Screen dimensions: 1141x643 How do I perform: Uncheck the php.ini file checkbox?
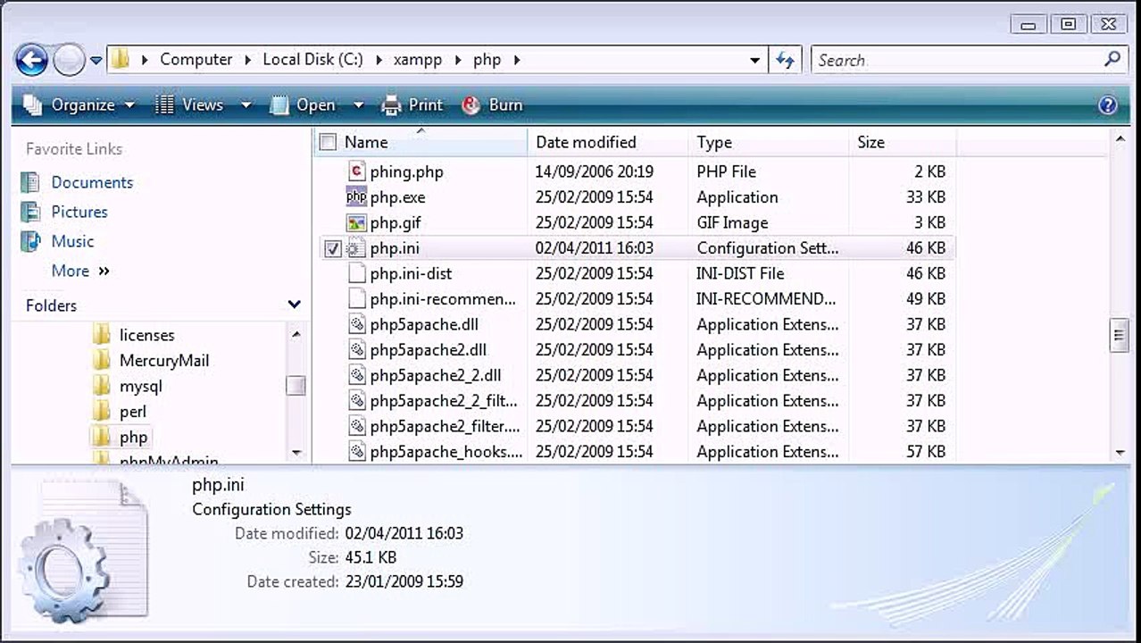[x=332, y=249]
